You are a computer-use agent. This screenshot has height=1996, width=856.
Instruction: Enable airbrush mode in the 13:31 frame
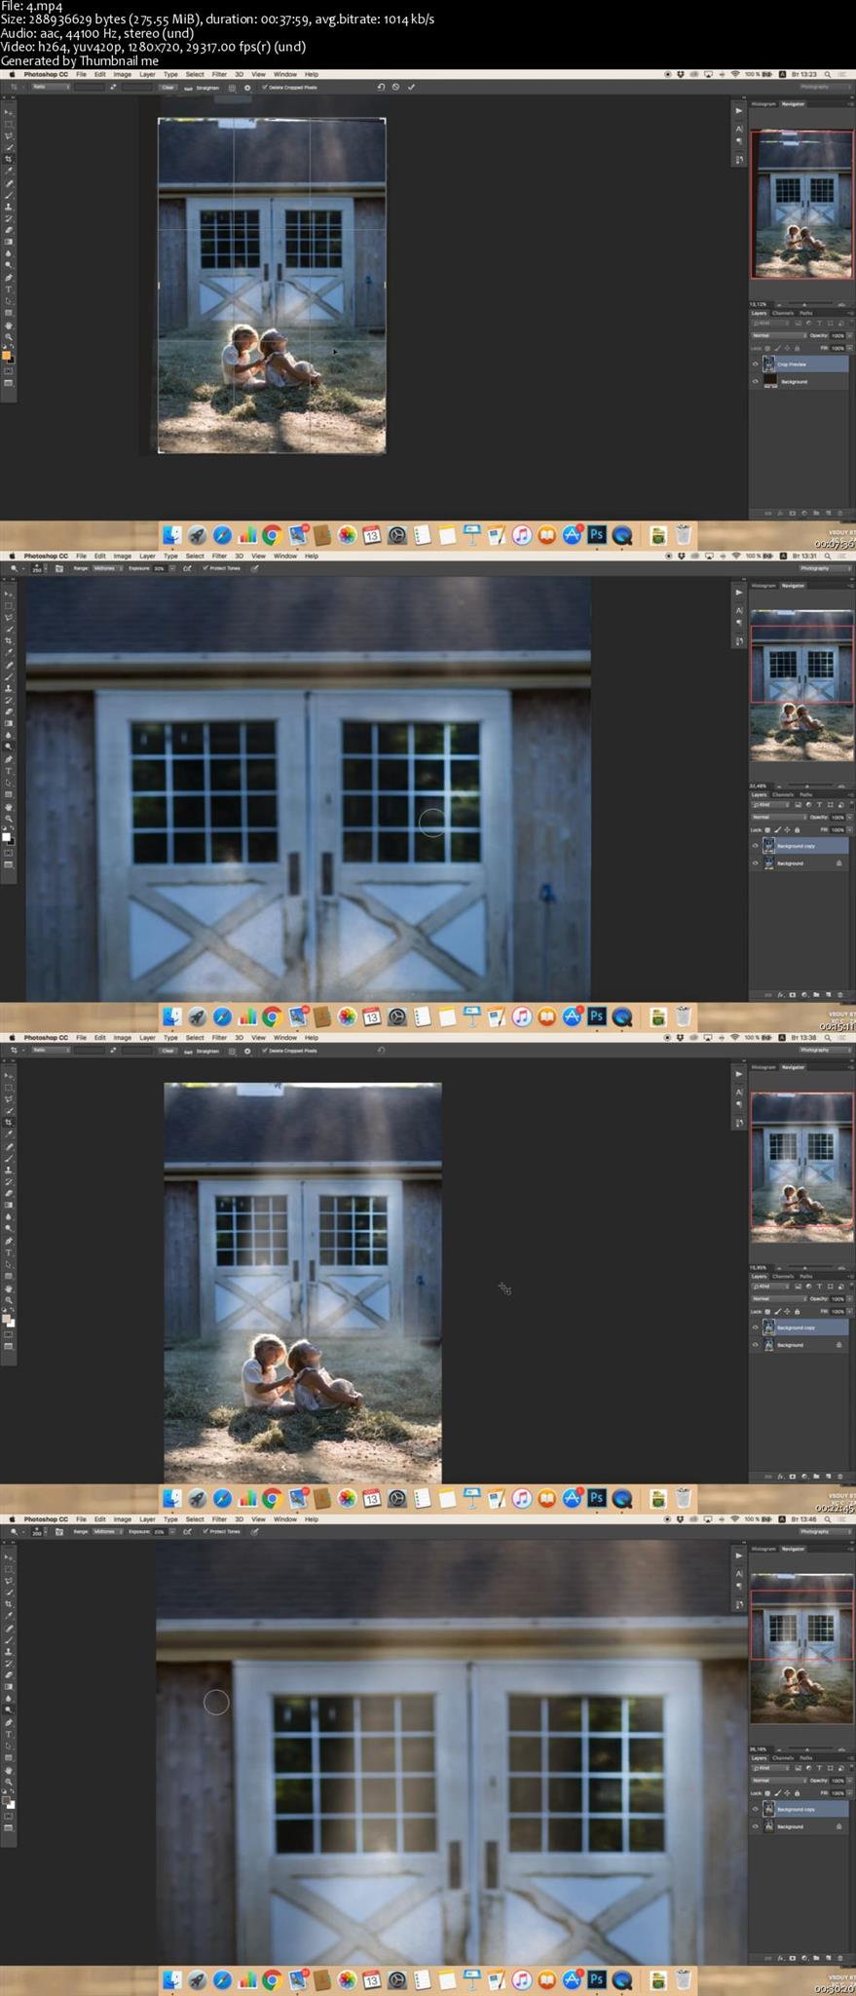pos(187,568)
